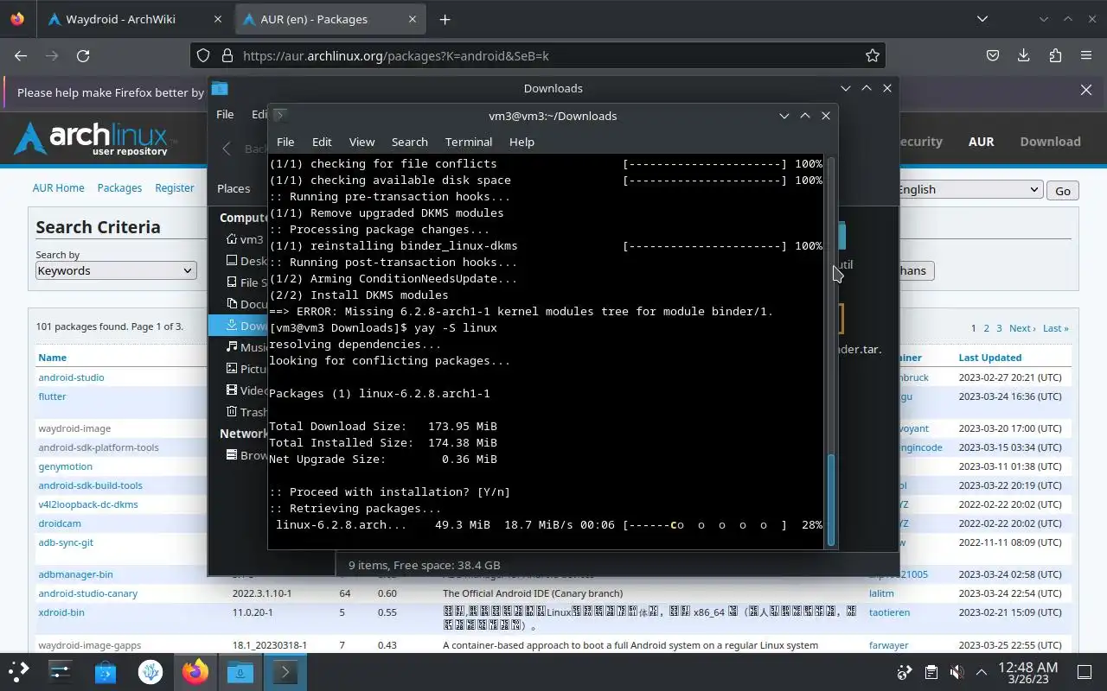Open the terminal Edit menu
Viewport: 1107px width, 691px height.
tap(322, 142)
